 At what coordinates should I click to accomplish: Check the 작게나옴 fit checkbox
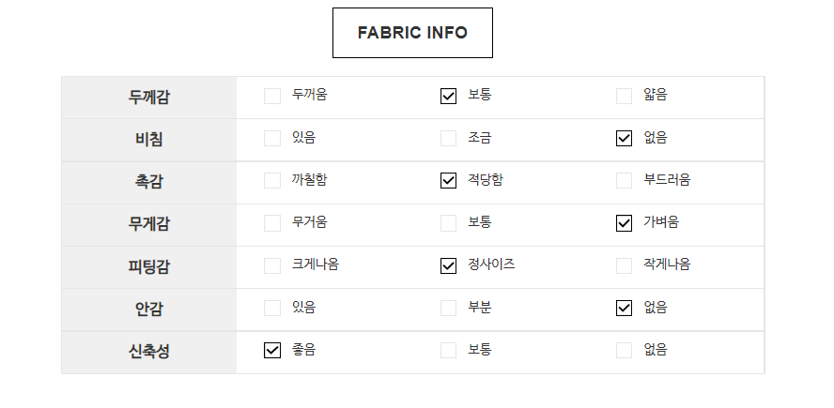[625, 265]
